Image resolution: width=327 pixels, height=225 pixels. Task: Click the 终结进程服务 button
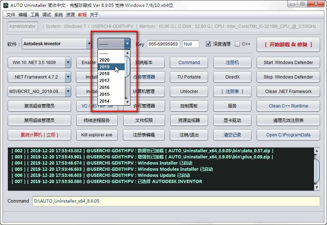tap(97, 120)
